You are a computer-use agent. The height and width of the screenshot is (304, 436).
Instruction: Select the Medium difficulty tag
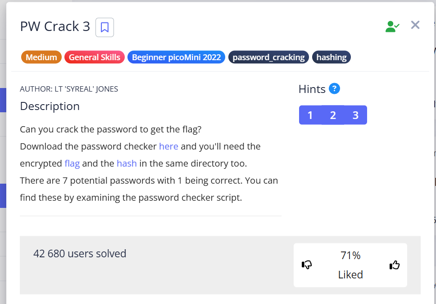click(x=41, y=57)
